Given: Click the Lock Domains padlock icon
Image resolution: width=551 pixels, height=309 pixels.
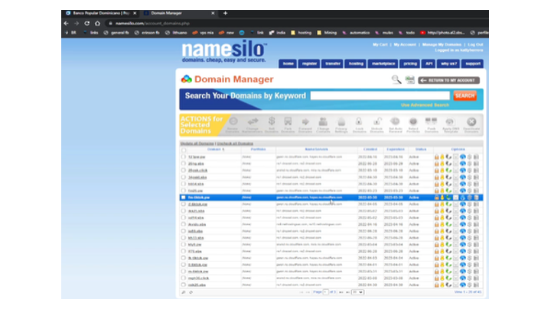Looking at the screenshot, I should [359, 121].
